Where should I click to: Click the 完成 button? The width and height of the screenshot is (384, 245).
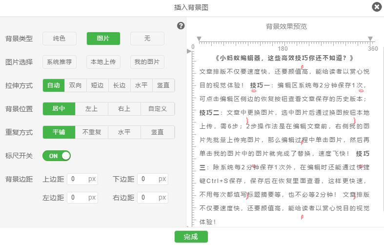(x=191, y=237)
